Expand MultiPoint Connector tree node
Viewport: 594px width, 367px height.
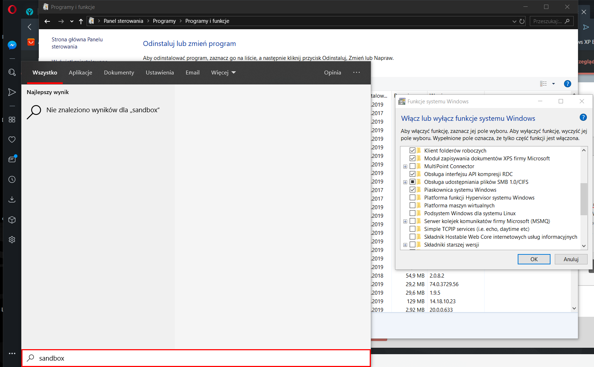coord(405,166)
